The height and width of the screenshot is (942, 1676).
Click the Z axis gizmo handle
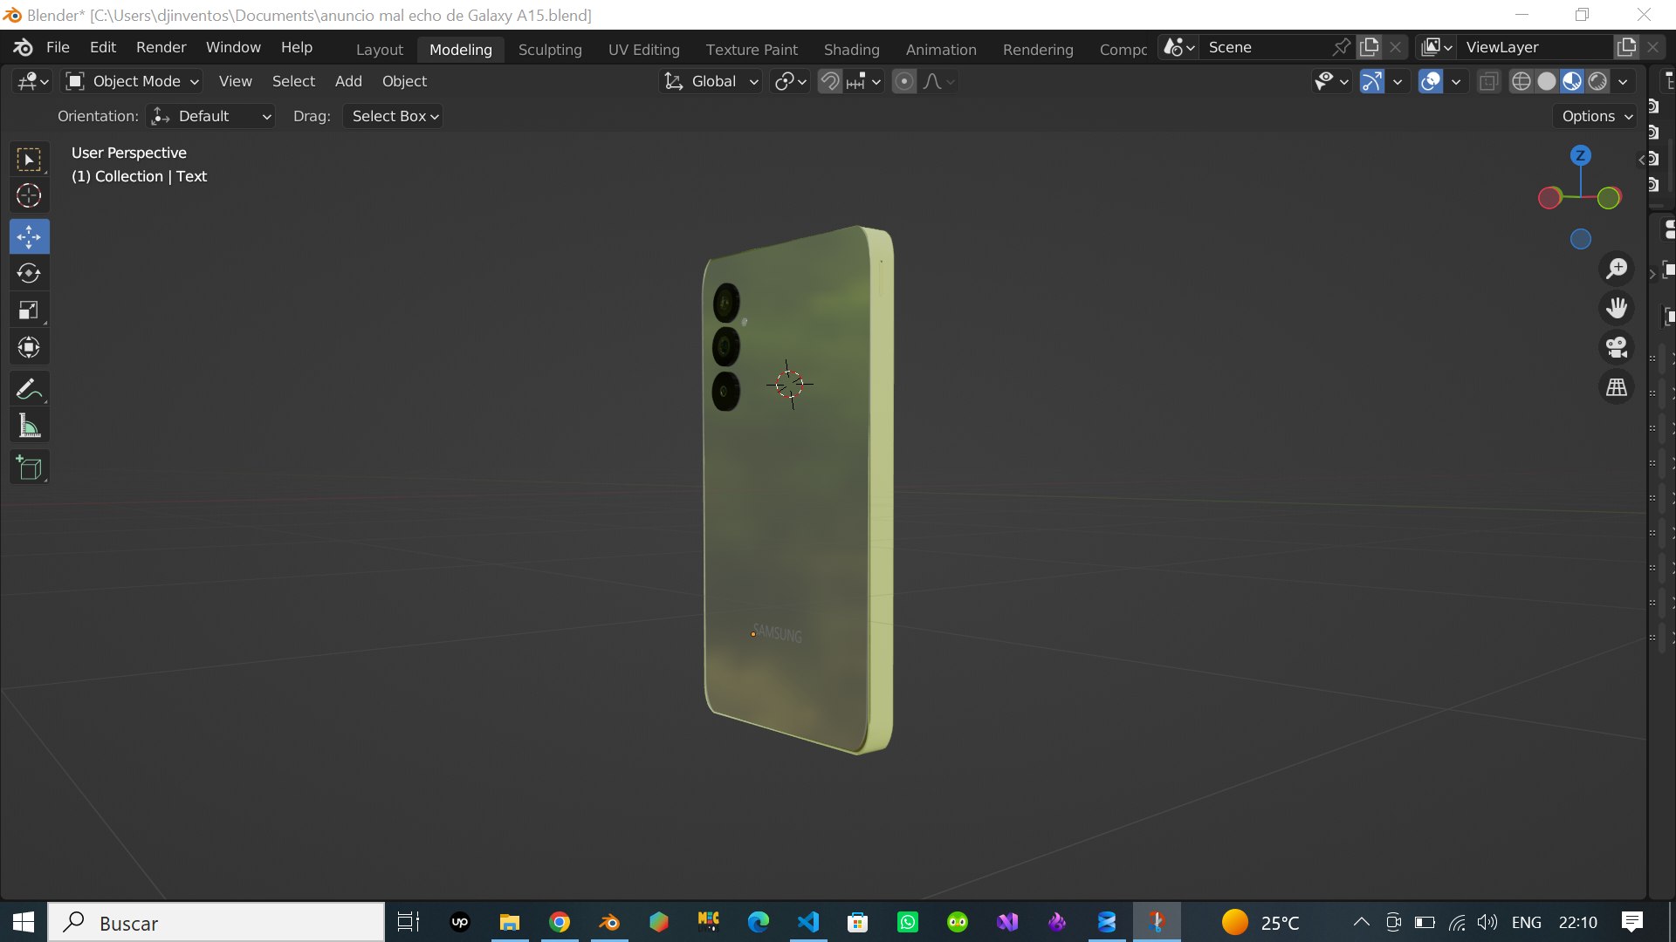[1580, 156]
